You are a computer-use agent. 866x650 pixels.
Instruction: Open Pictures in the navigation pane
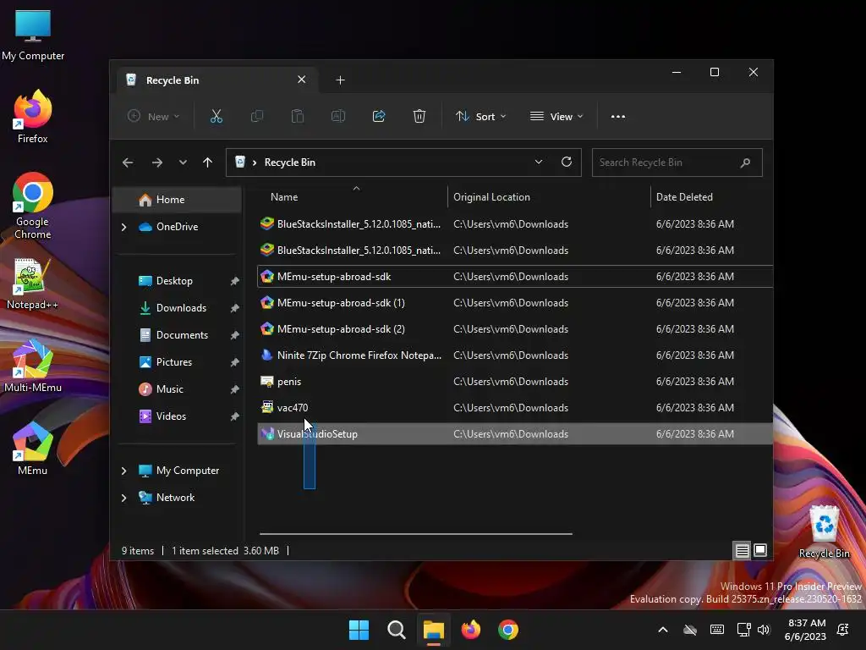tap(174, 362)
